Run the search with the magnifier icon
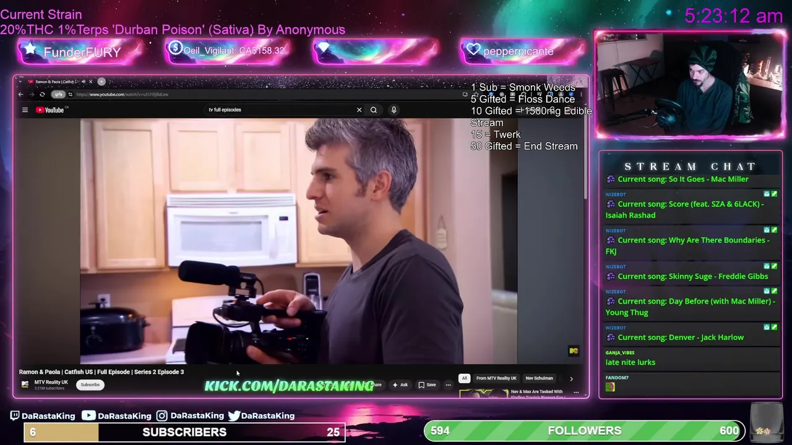 tap(374, 110)
